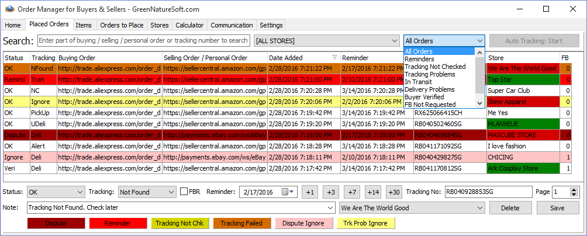
Task: Open the Tracking Not Found dropdown
Action: (x=147, y=192)
